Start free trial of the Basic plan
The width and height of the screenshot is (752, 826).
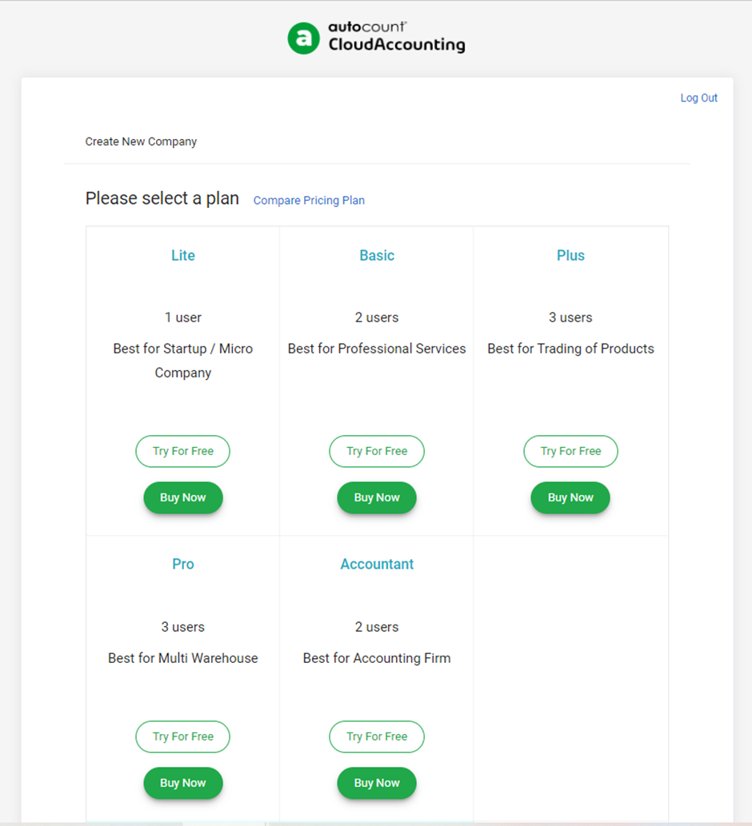(377, 451)
